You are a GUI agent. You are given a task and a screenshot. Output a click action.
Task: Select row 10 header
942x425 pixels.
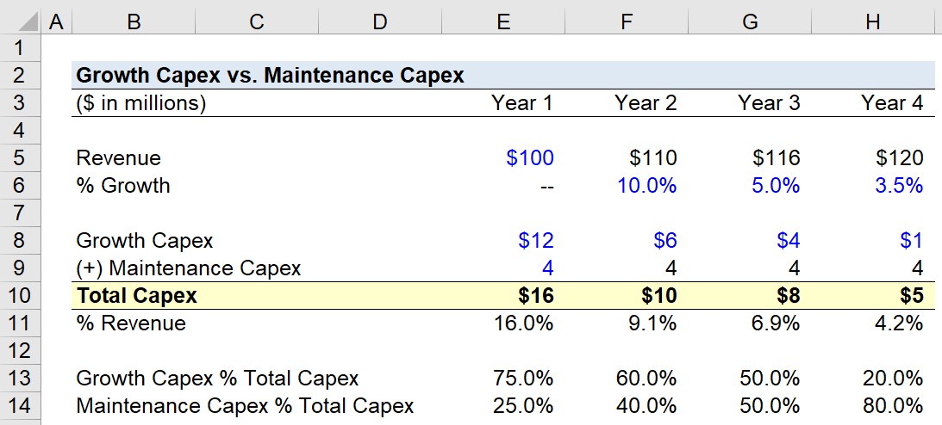20,296
